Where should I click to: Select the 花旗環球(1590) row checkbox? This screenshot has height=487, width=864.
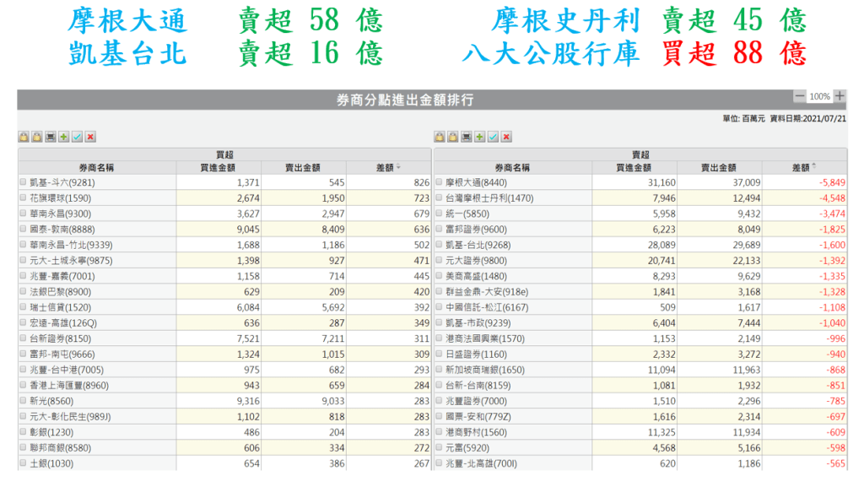point(23,198)
